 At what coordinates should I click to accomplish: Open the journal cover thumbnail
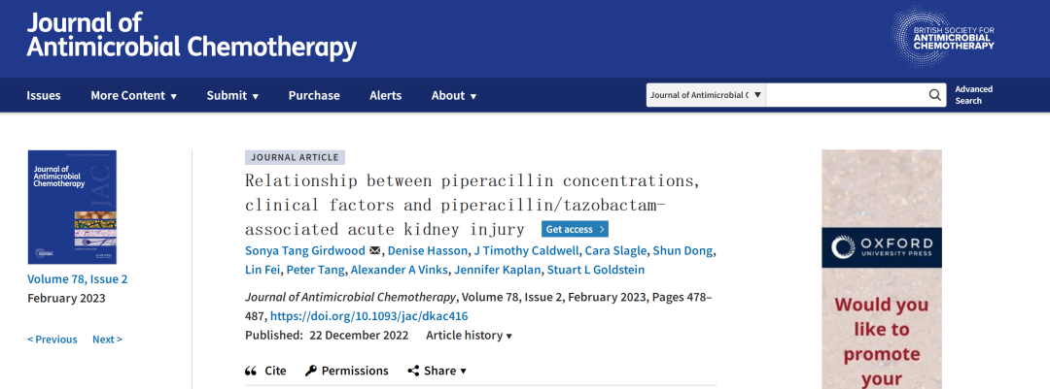point(72,208)
